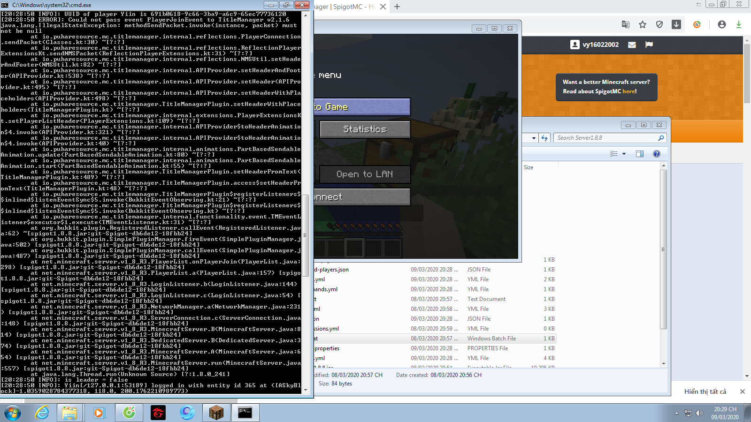This screenshot has height=422, width=751.
Task: Open the more options dropdown next to view icon
Action: point(624,154)
